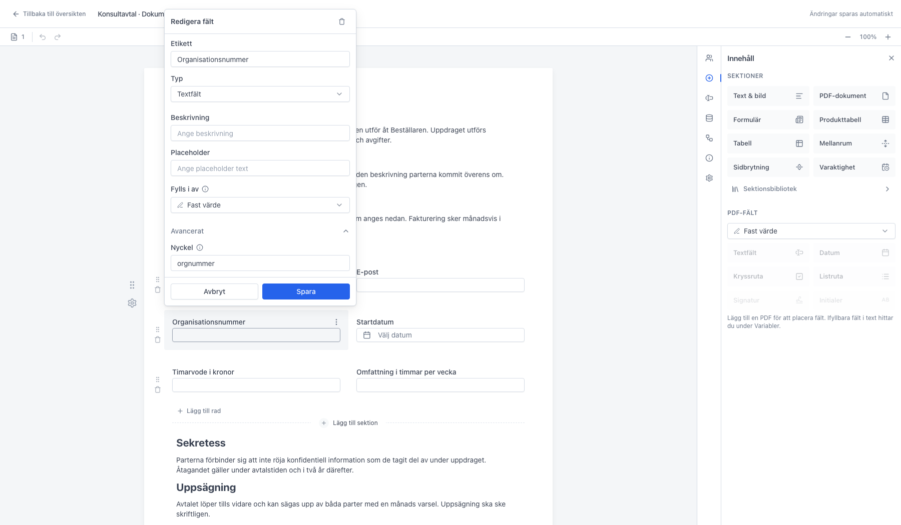Focus the Placeholder input field
Image resolution: width=901 pixels, height=525 pixels.
[260, 168]
